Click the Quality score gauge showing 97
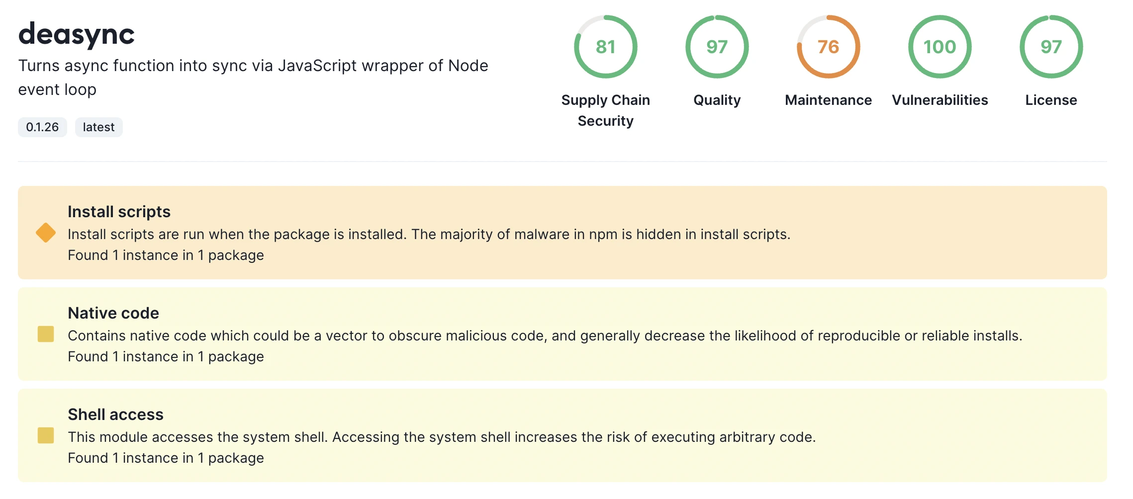Screen dimensions: 1133x499 point(716,47)
